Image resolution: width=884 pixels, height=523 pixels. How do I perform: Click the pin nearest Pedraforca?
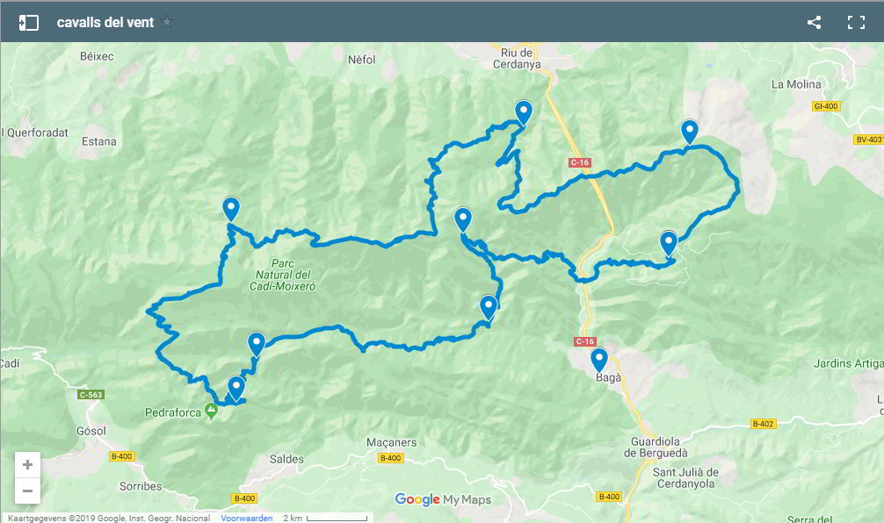pyautogui.click(x=235, y=389)
